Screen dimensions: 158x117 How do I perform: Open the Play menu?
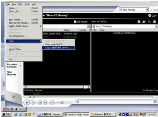[20, 4]
